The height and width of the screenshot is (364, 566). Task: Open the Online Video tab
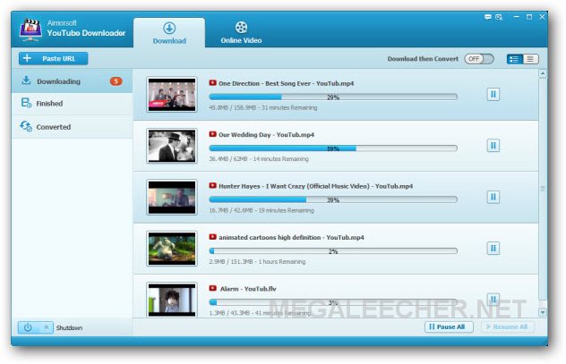pos(241,33)
